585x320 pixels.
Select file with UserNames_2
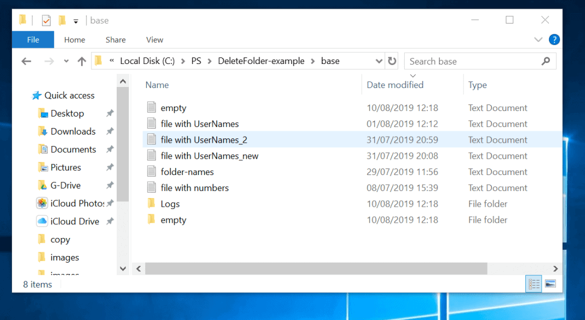[352, 139]
